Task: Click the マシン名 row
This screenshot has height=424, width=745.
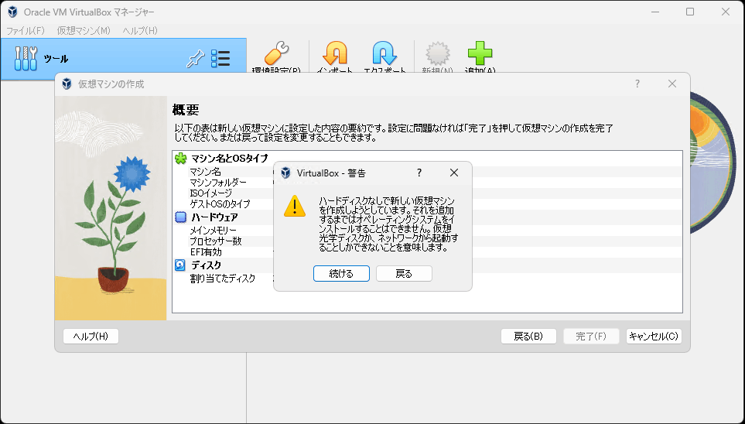Action: (427, 172)
